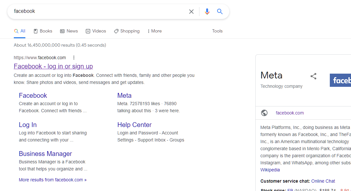Viewport: 351px width, 191px height.
Task: Open the Wikipedia link in Meta panel
Action: [x=270, y=170]
